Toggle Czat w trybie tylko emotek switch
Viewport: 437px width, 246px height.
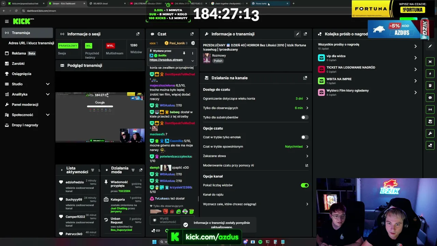[x=305, y=137]
